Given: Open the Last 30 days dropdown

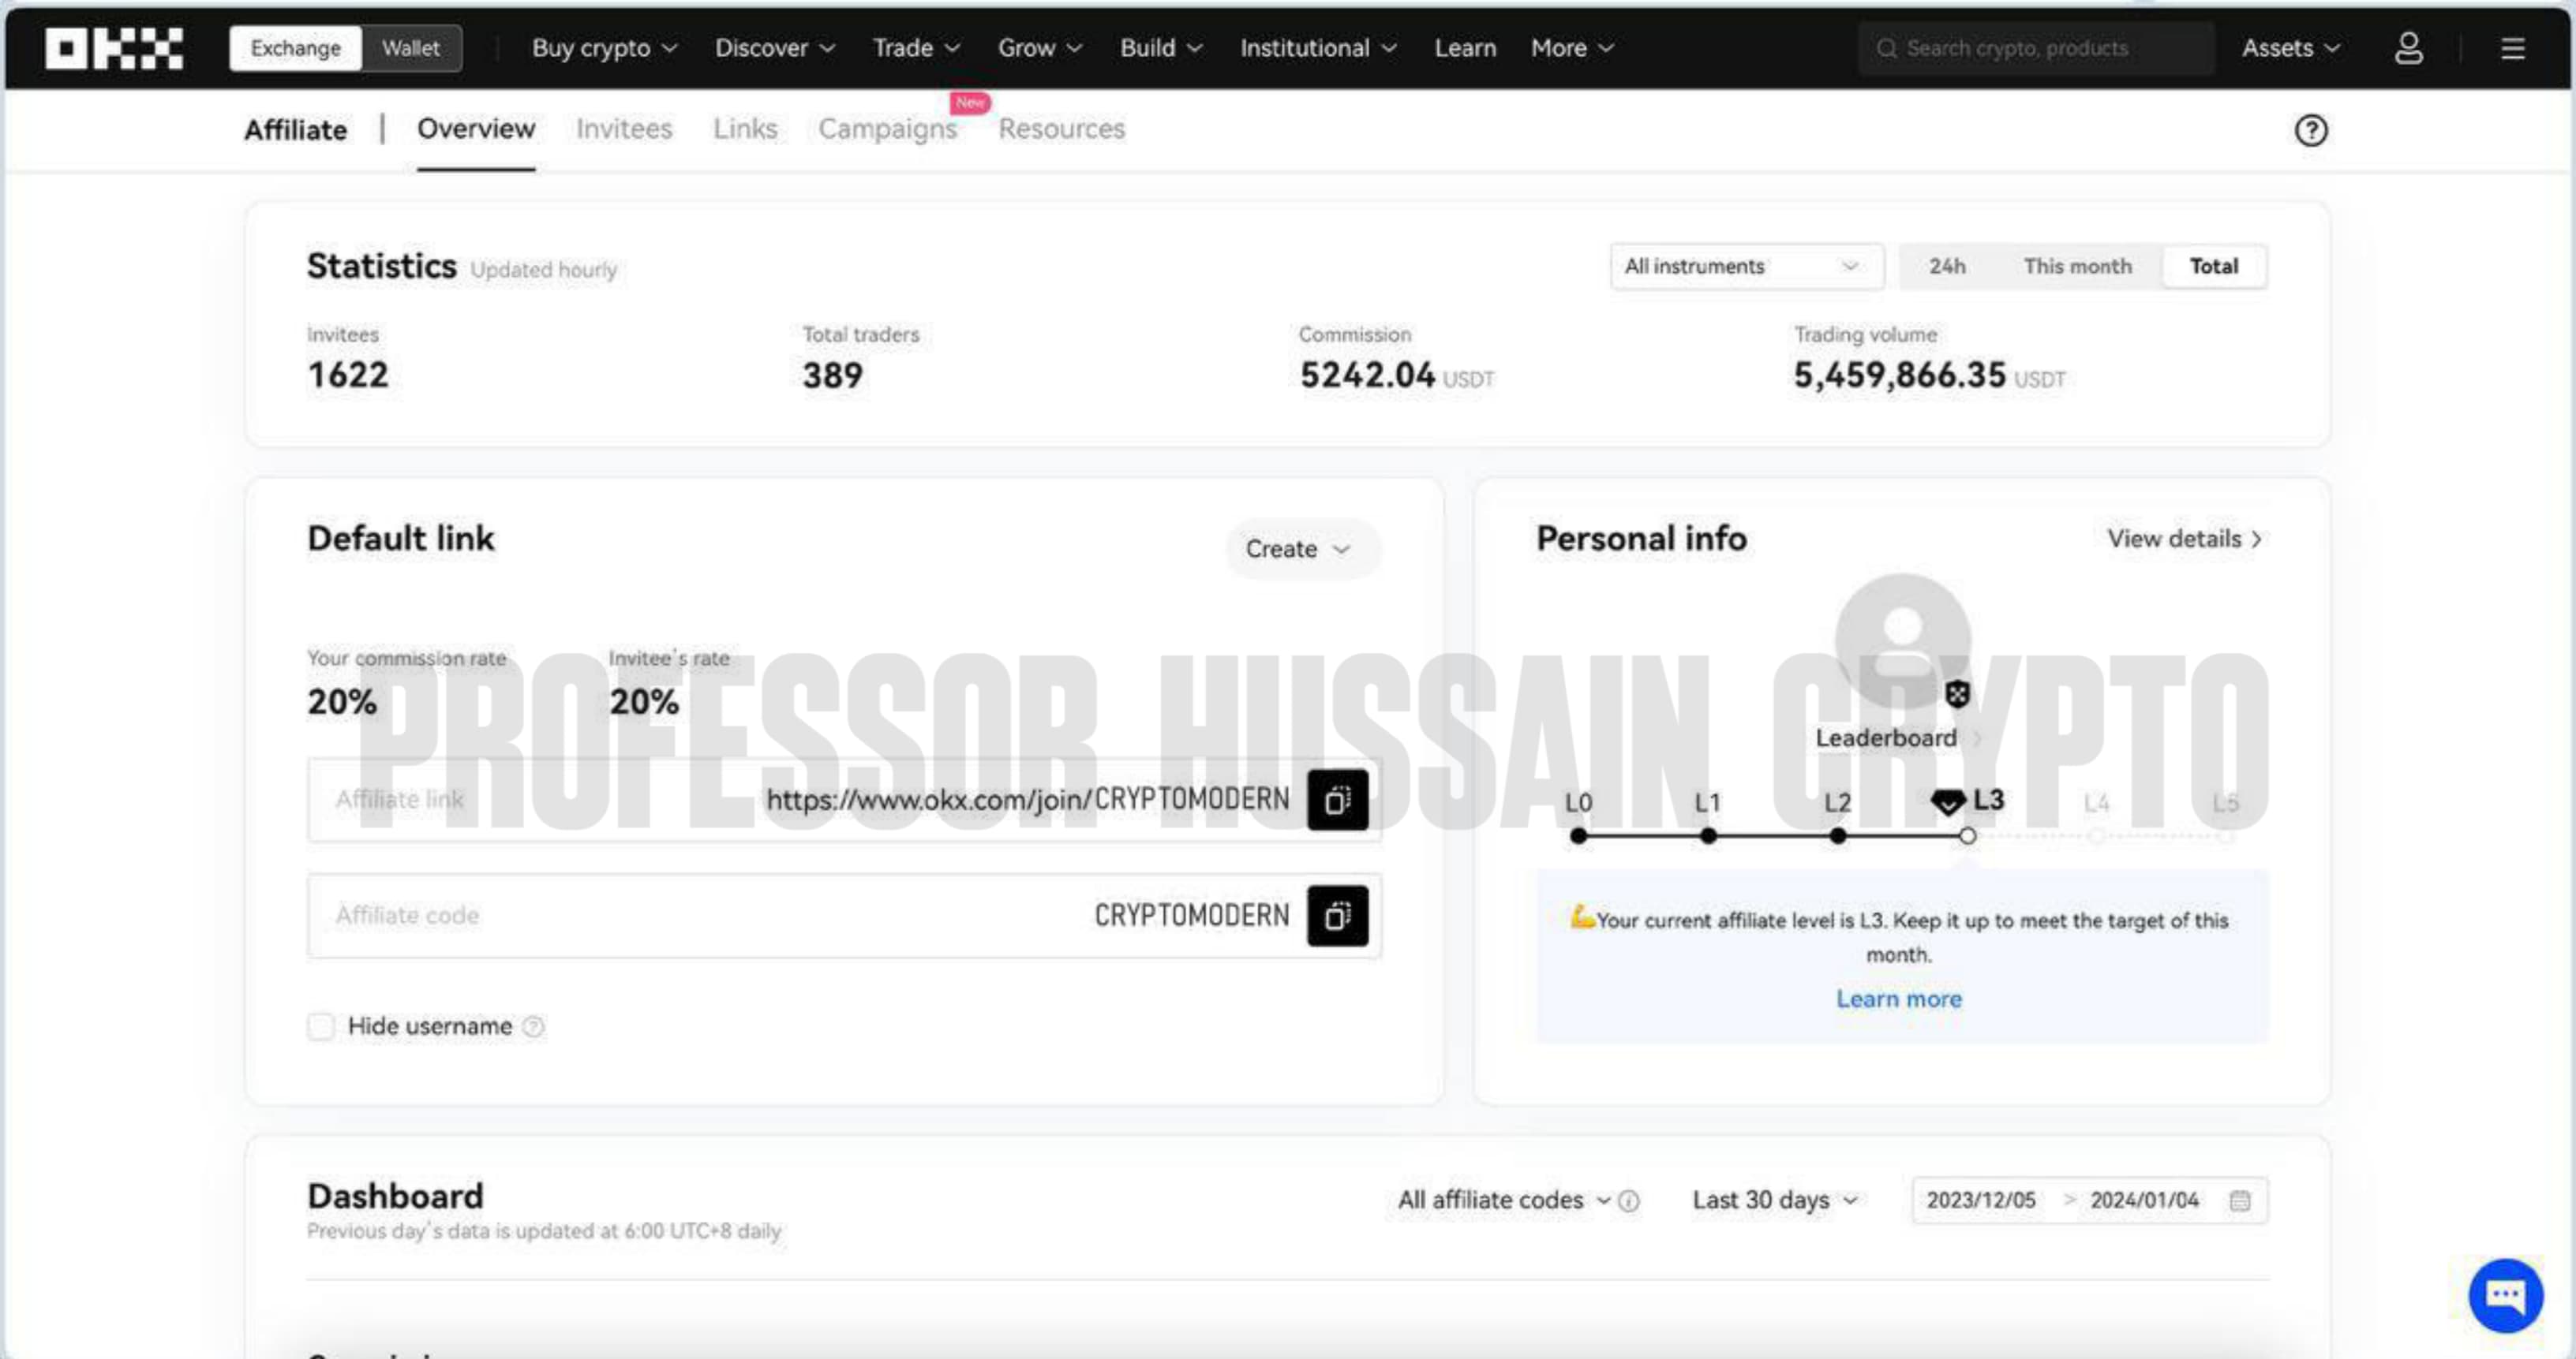Looking at the screenshot, I should pos(1773,1200).
